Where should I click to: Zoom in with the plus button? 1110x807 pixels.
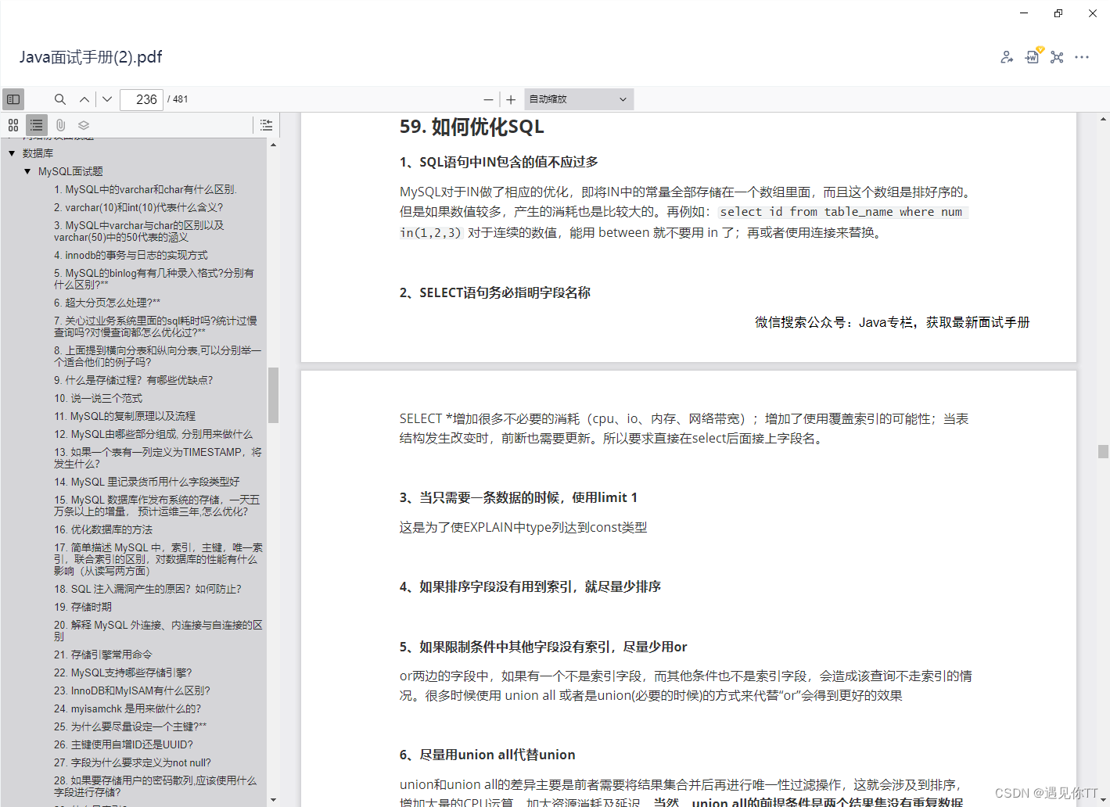point(511,99)
